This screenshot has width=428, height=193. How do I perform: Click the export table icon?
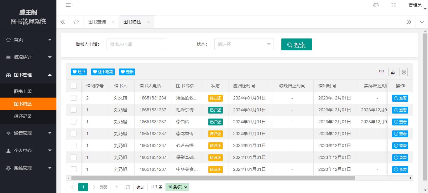tap(393, 72)
